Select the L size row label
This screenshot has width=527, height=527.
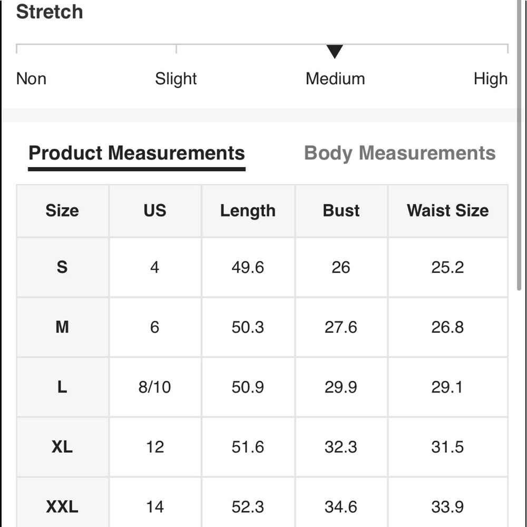pyautogui.click(x=62, y=387)
